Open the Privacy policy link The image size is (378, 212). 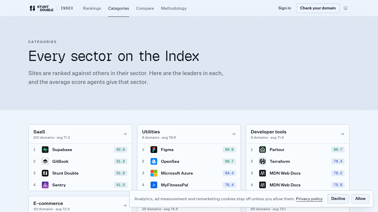point(309,199)
